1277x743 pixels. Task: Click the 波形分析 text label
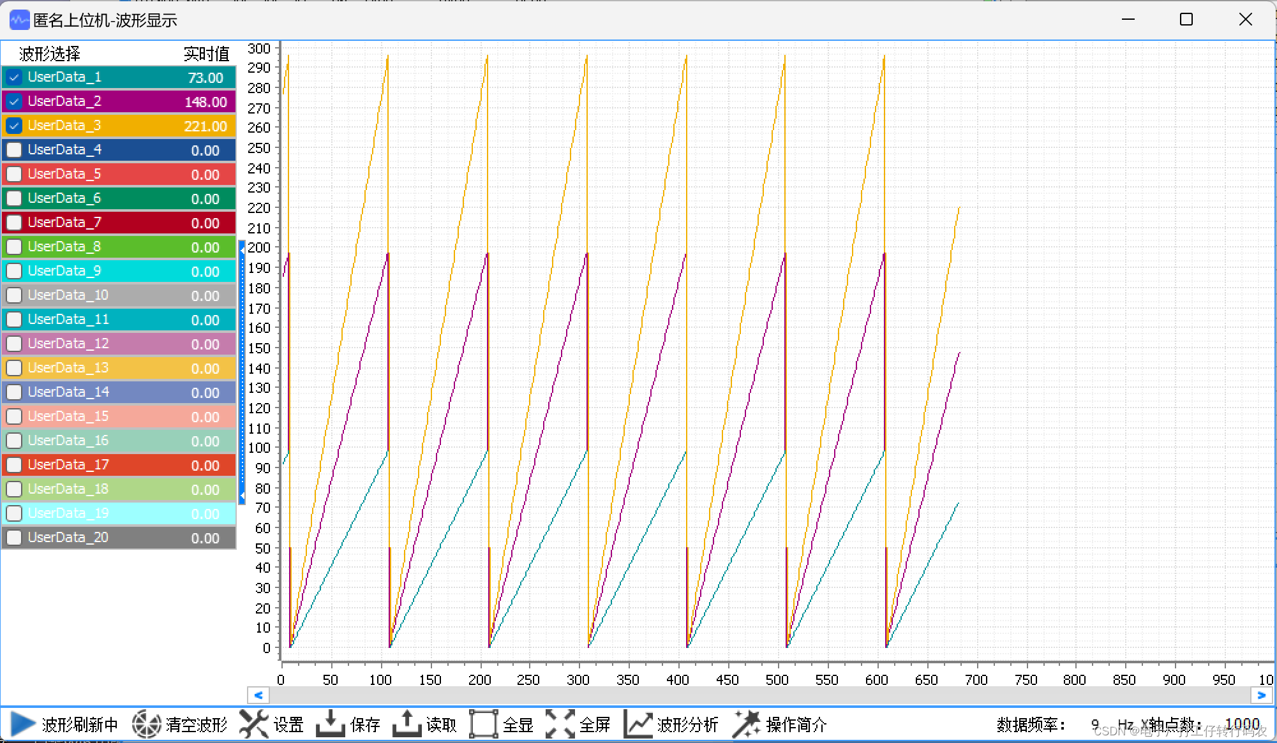pyautogui.click(x=688, y=725)
